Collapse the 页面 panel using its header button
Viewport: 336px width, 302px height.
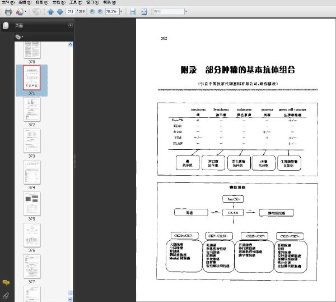[x=71, y=25]
